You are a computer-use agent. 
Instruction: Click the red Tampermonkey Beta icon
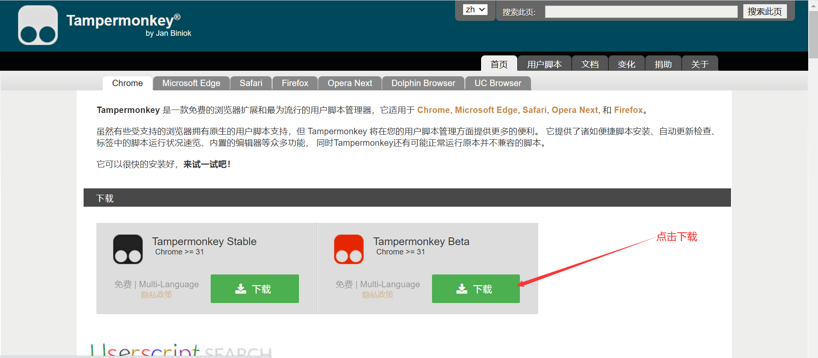tap(349, 249)
